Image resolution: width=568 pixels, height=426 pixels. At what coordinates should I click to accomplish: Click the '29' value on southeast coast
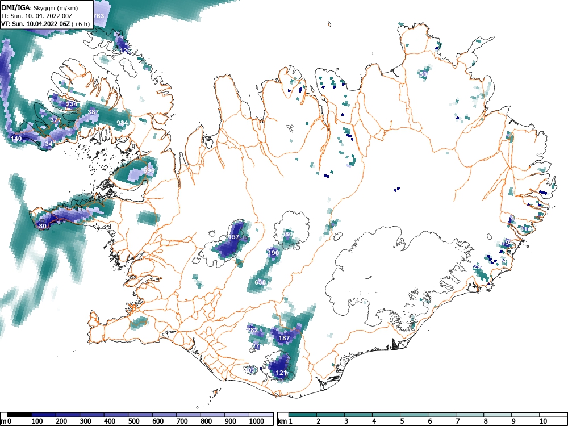477,266
